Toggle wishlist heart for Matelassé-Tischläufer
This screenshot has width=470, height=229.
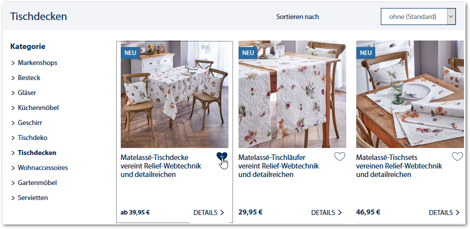pos(340,156)
